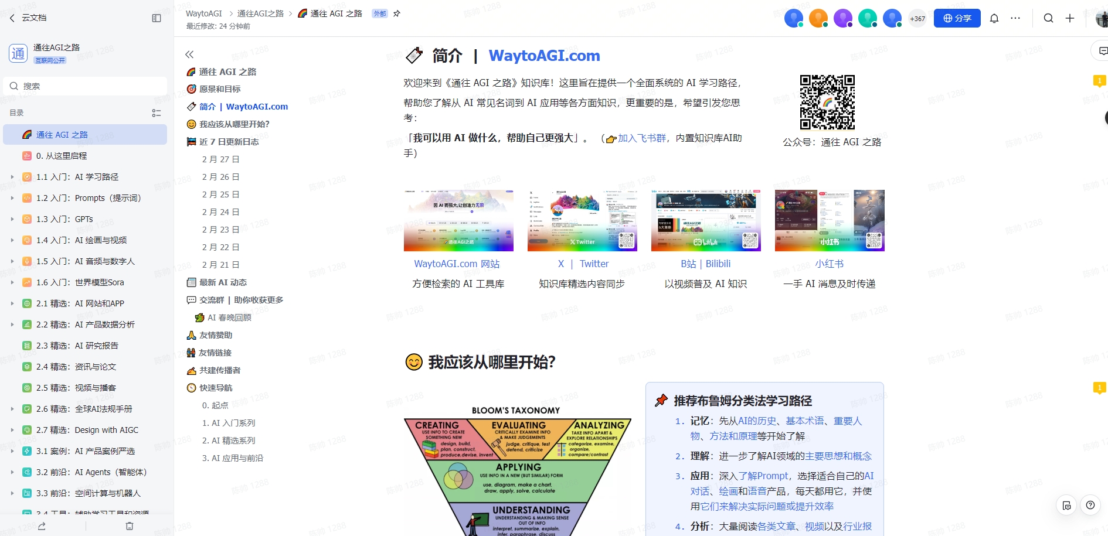Jump to 2 月 27 日 outline entry

click(x=220, y=159)
